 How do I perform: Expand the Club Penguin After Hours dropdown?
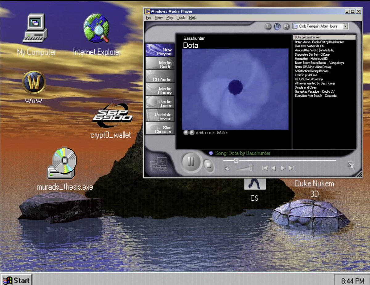(x=345, y=26)
